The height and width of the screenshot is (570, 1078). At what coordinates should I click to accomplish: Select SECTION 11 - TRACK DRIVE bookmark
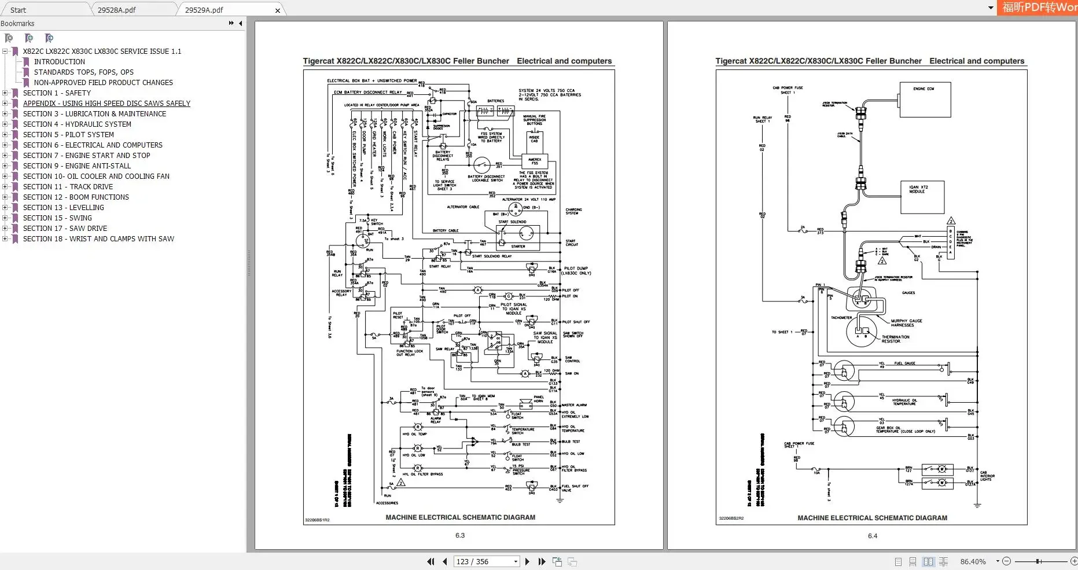tap(68, 186)
